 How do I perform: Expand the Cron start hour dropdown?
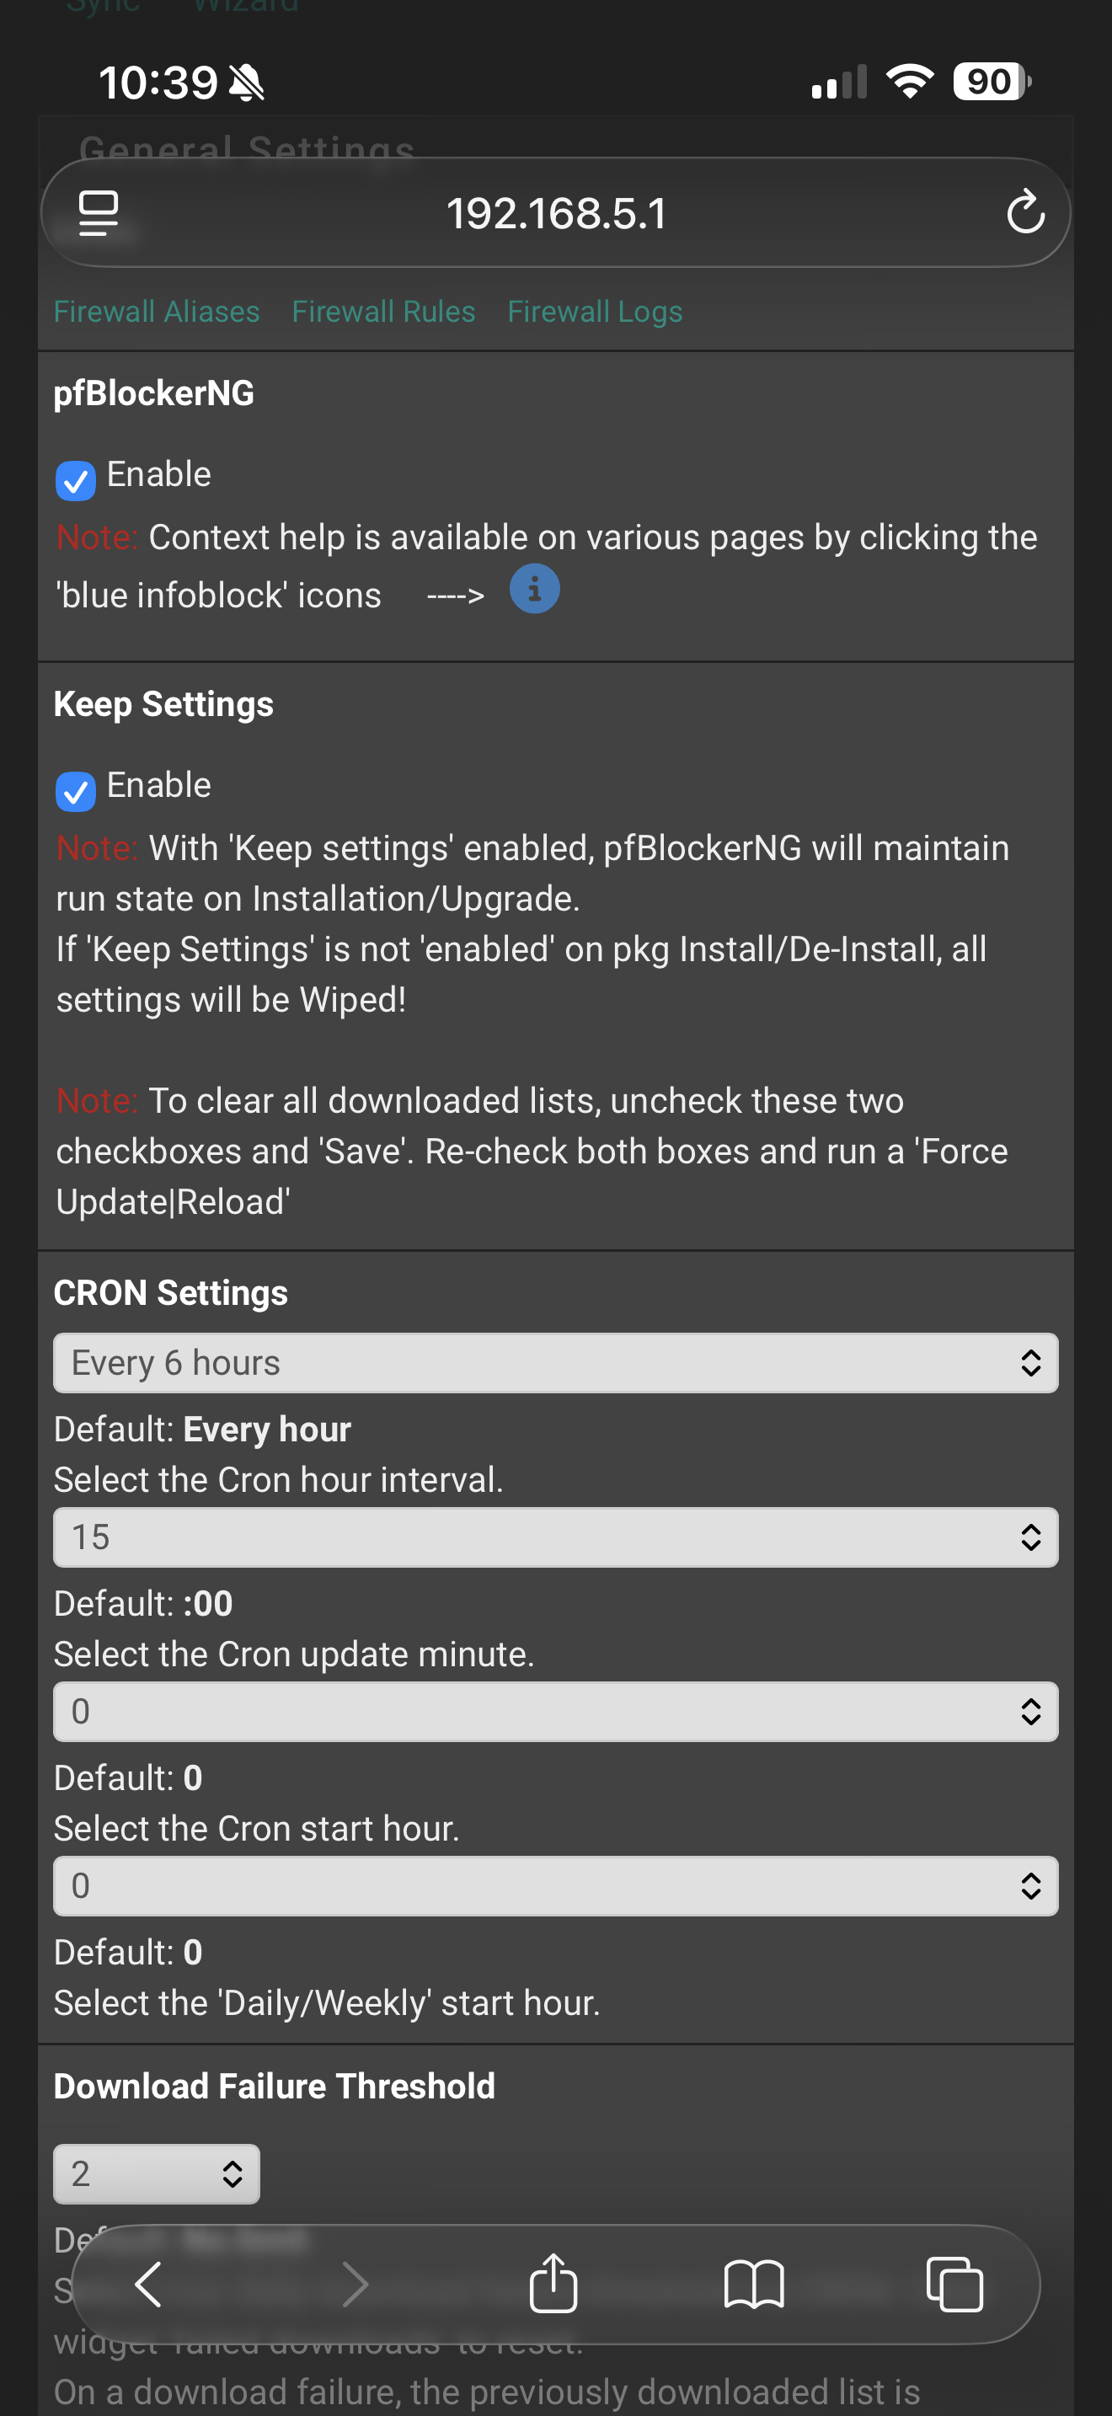(555, 1712)
